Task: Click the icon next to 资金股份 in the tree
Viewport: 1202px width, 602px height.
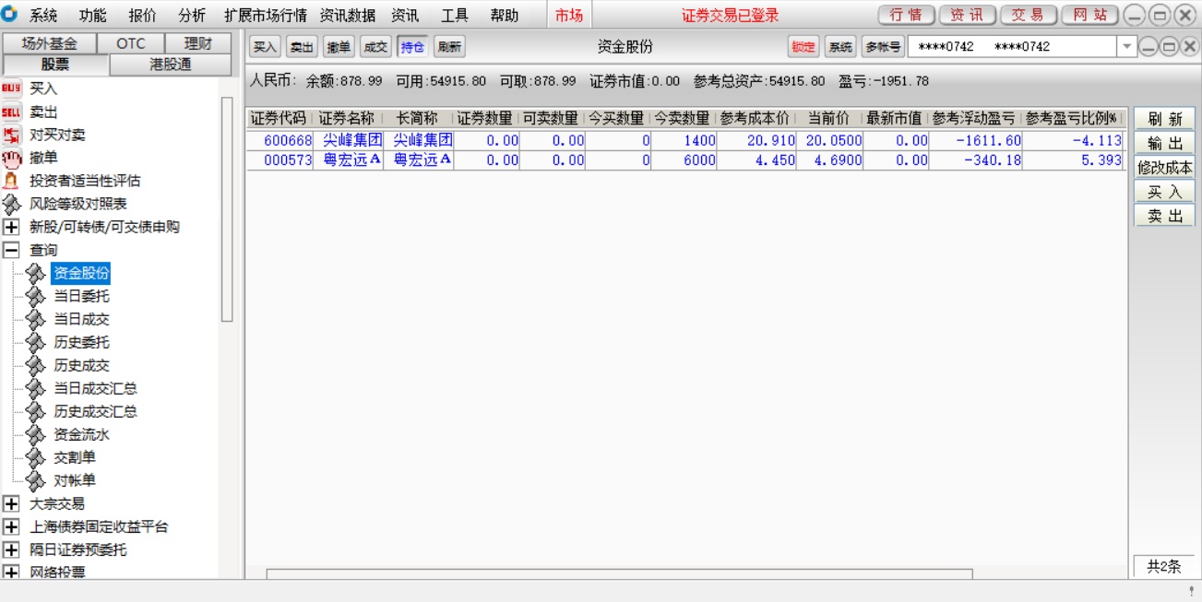Action: 35,273
